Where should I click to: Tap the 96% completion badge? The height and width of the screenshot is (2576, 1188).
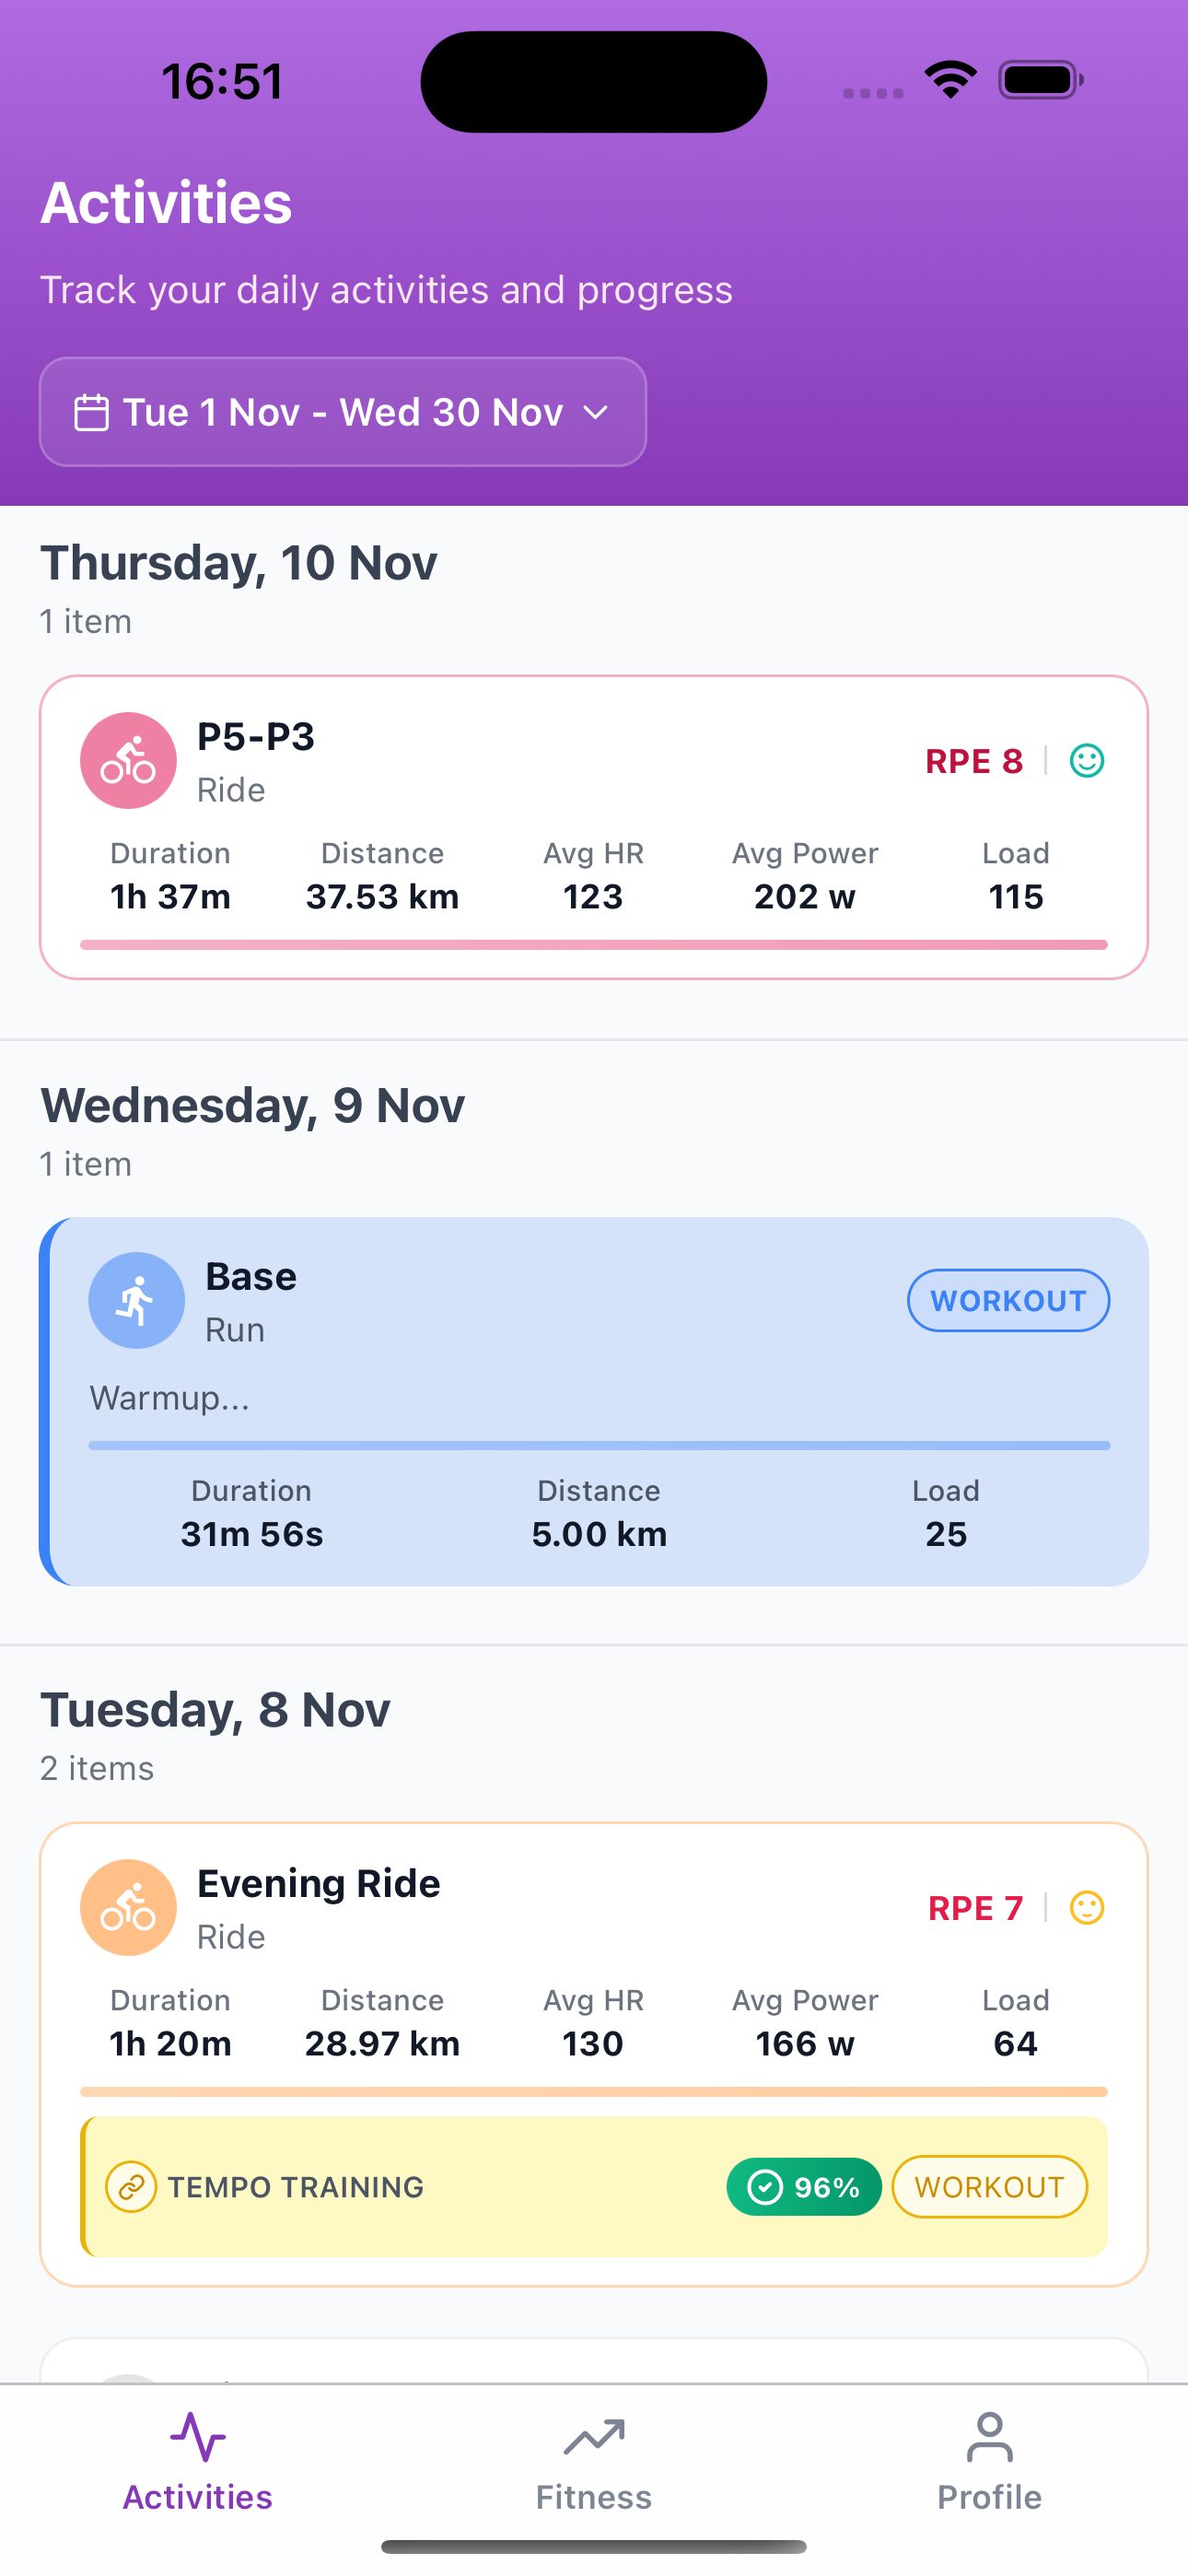click(804, 2186)
